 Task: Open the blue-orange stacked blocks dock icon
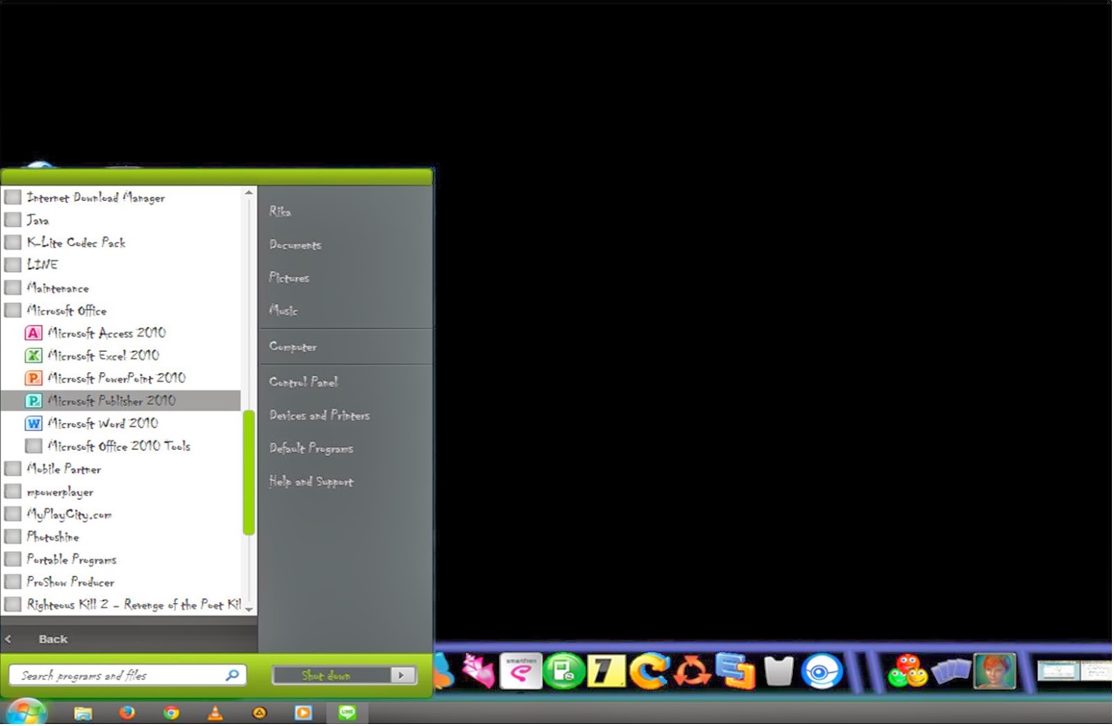(735, 672)
